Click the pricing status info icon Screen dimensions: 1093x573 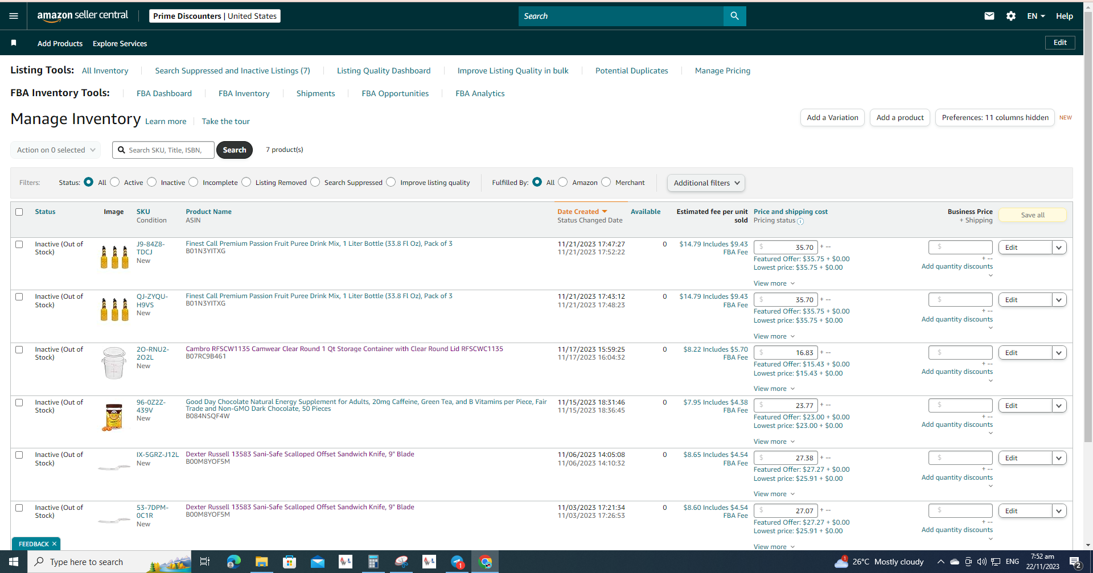[800, 221]
